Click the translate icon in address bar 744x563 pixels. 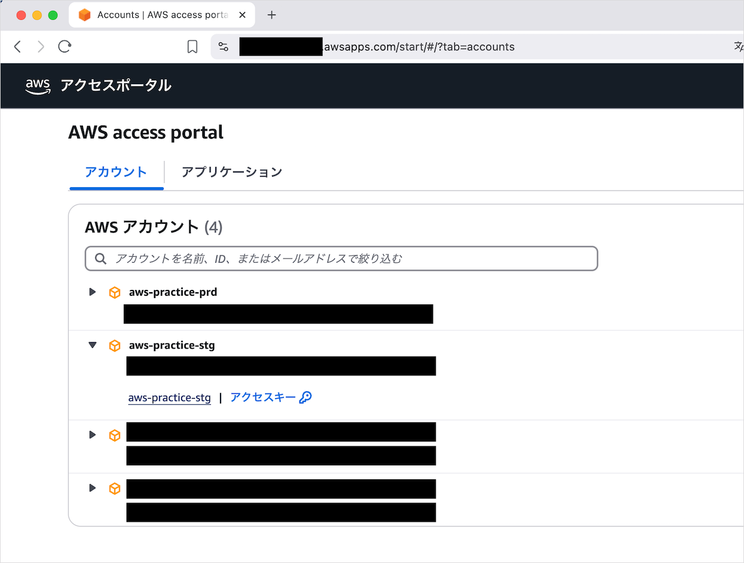[x=739, y=46]
